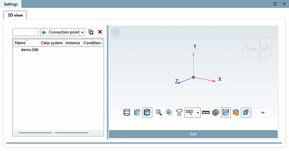
Task: Select shaded cylinder display mode
Action: (137, 112)
